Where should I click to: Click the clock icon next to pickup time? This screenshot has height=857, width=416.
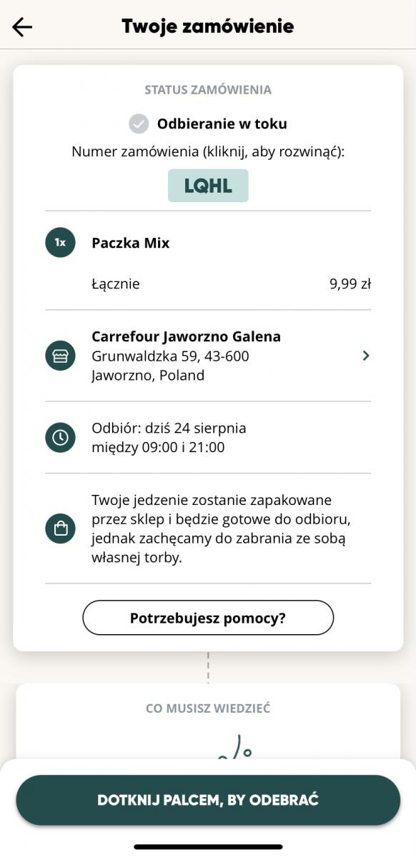click(x=60, y=438)
